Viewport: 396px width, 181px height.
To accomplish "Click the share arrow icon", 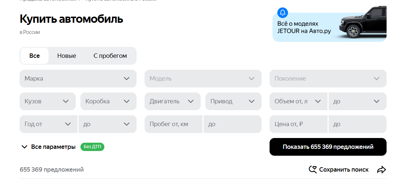I will [x=382, y=169].
